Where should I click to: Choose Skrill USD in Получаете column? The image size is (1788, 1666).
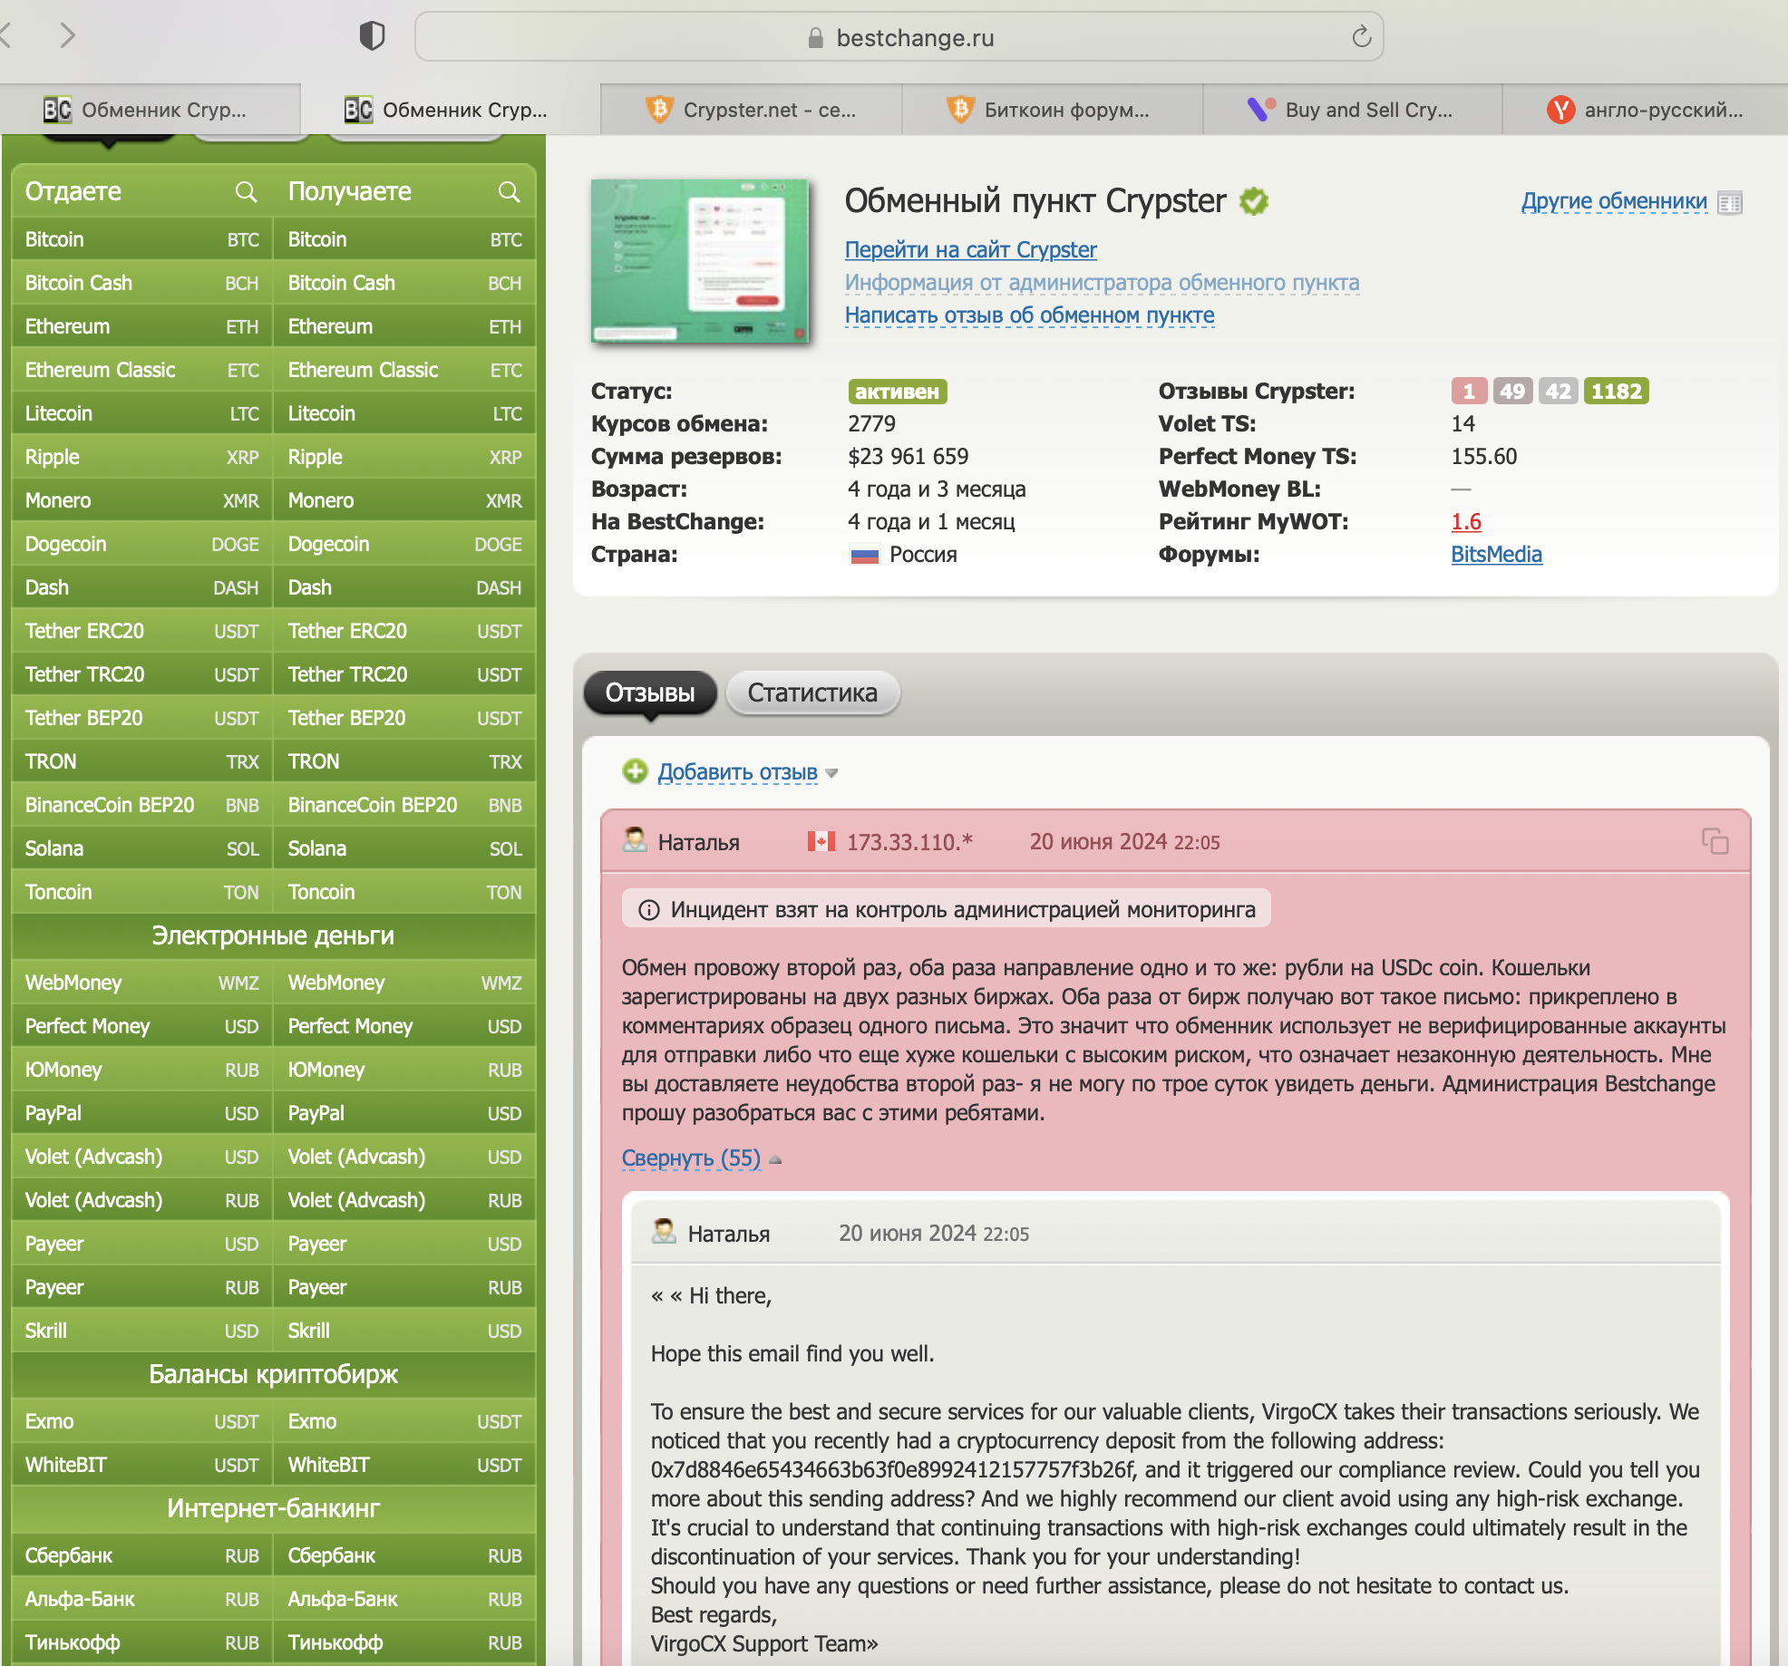coord(404,1331)
